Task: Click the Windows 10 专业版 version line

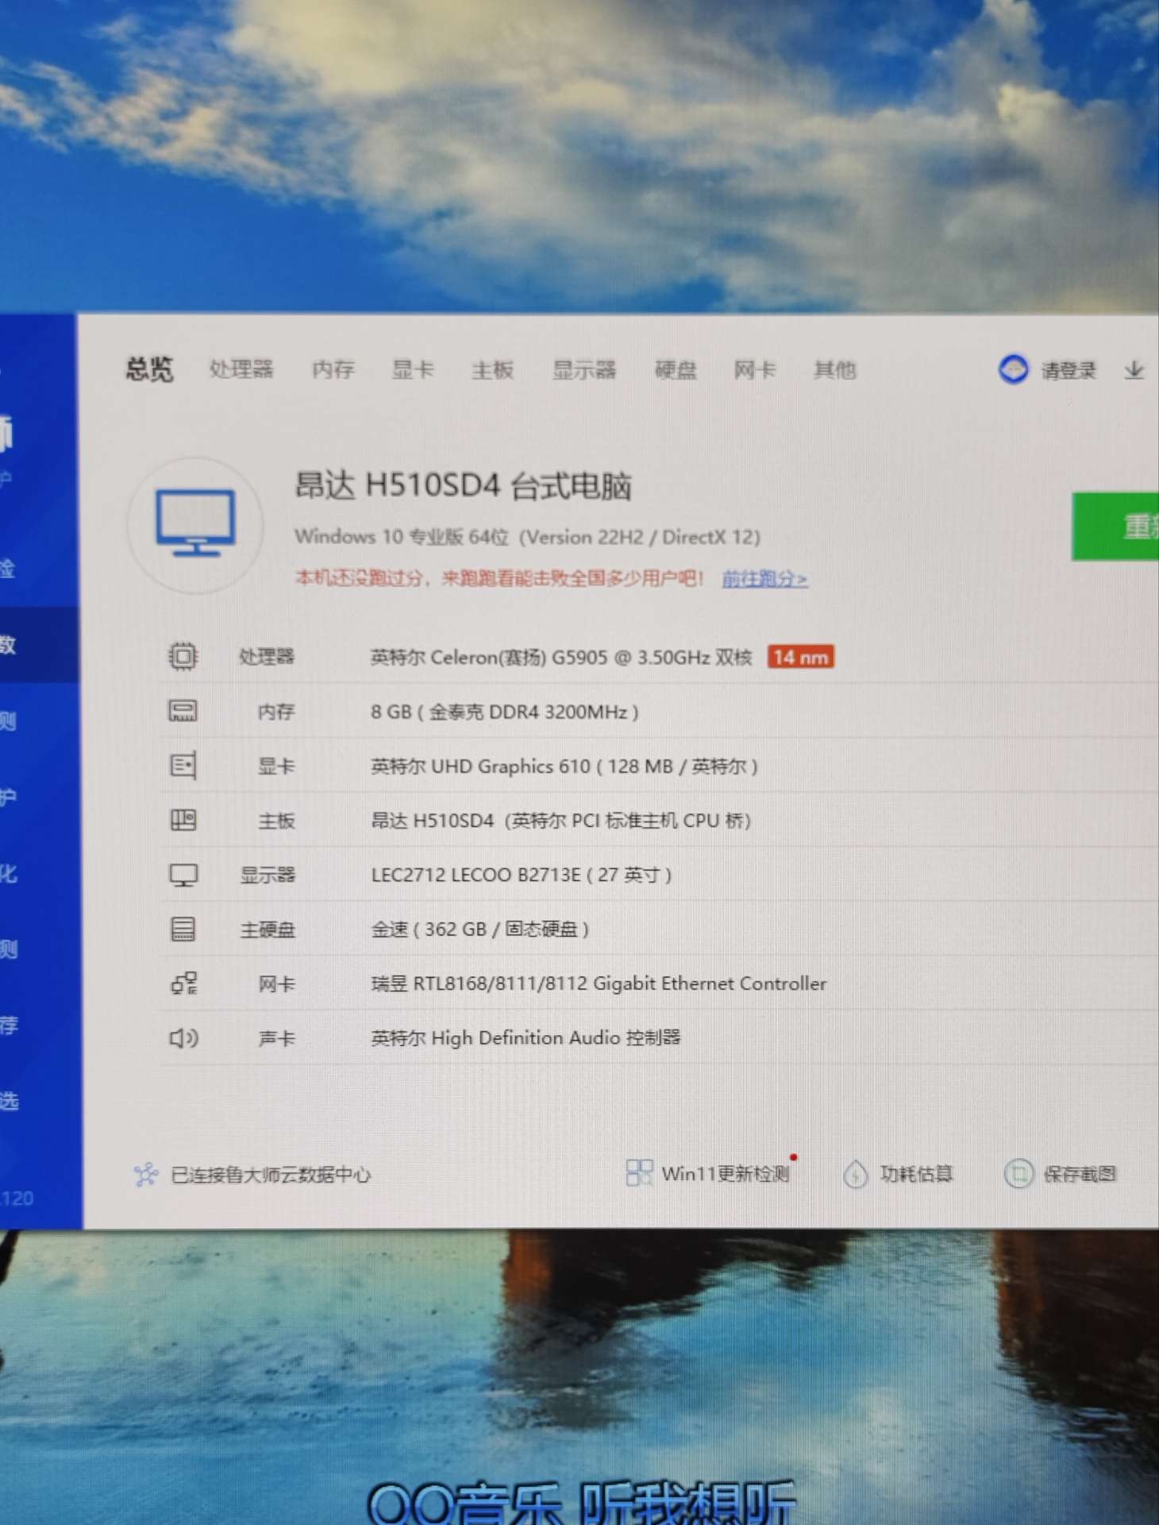Action: pos(527,537)
